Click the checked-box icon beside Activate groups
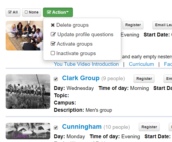Viewport: 172px width, 142px height. tap(53, 44)
